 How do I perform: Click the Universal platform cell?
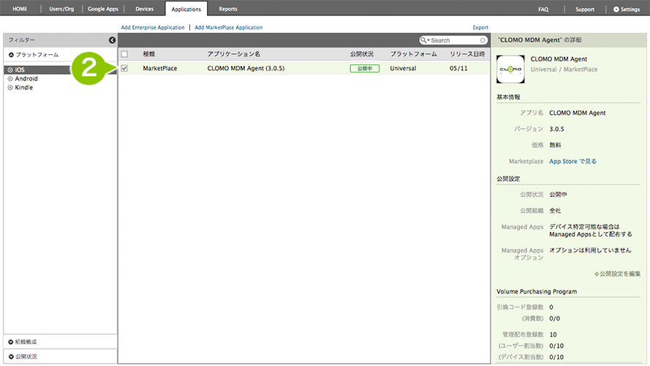pos(403,69)
